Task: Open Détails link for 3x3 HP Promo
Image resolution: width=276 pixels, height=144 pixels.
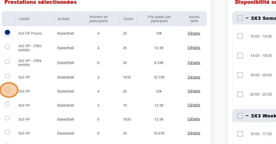Action: [194, 33]
